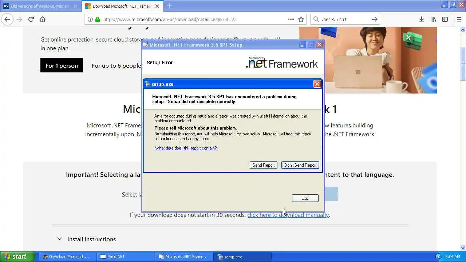Click the .net 3.5 sp1 search field
This screenshot has height=262, width=466.
tap(344, 19)
